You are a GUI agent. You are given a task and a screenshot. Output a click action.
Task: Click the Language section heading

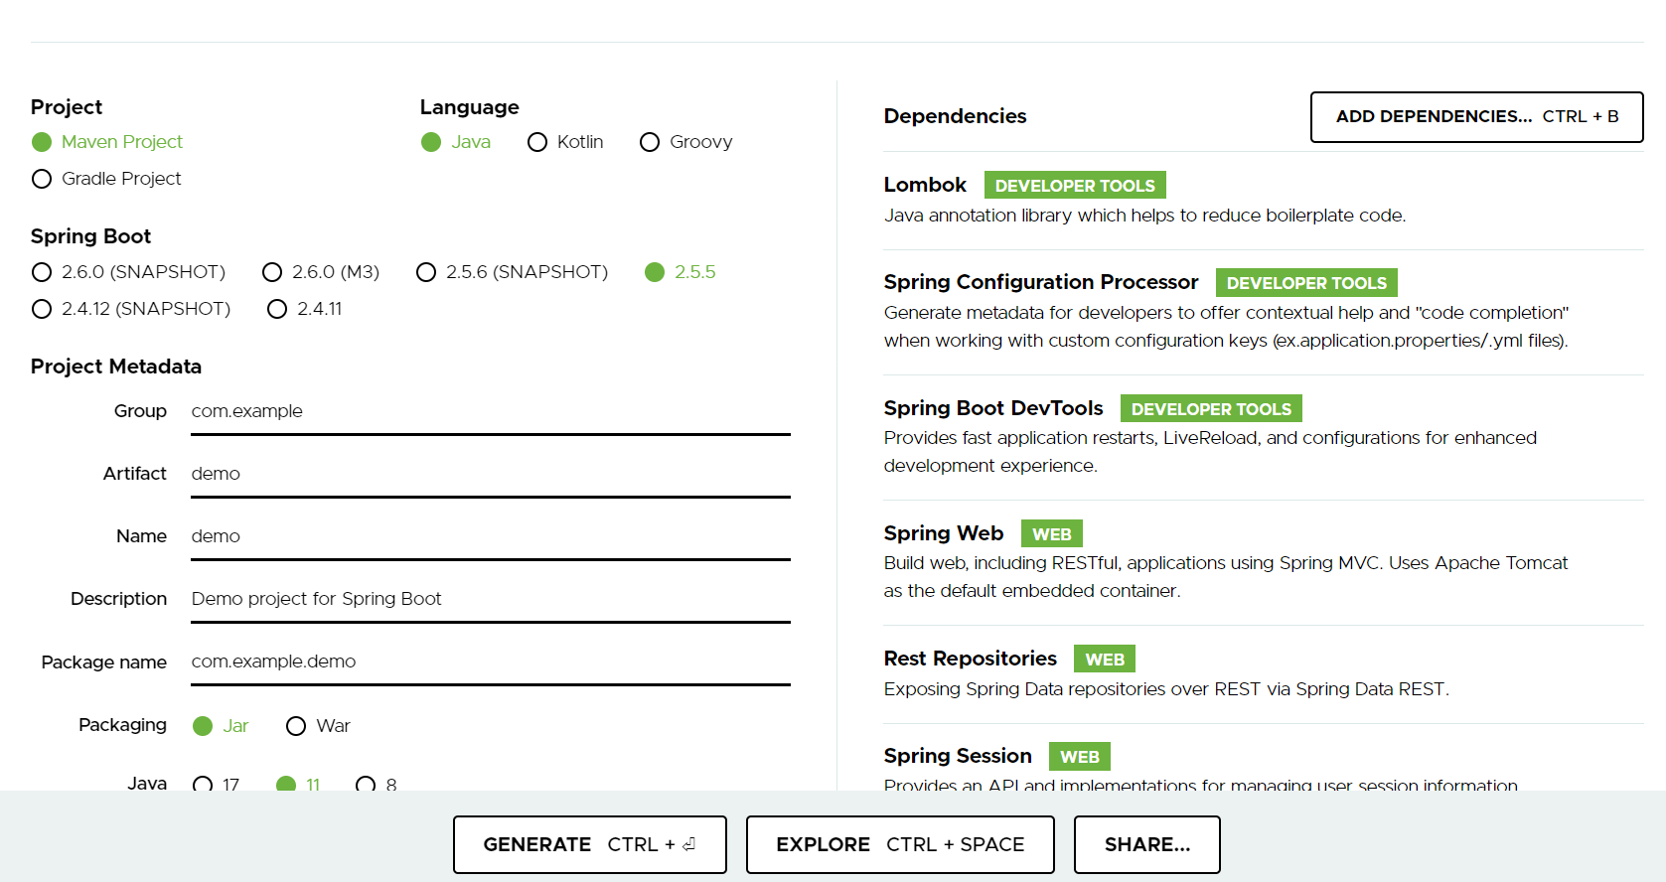(470, 107)
